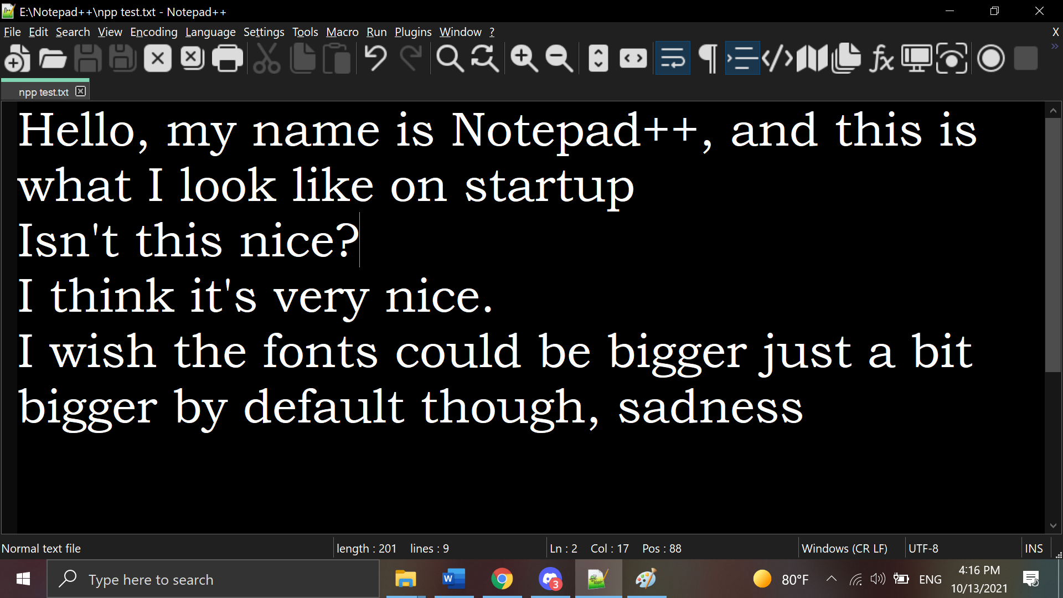1063x598 pixels.
Task: Copy selection toolbar icon
Action: coord(302,58)
